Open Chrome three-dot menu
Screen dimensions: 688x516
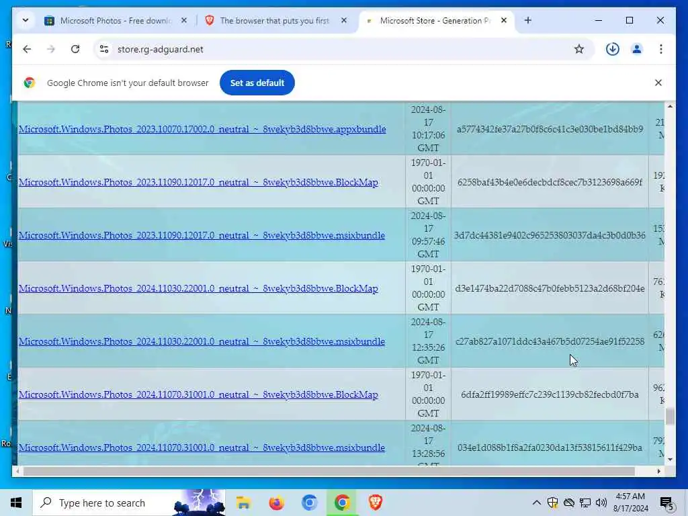click(661, 49)
